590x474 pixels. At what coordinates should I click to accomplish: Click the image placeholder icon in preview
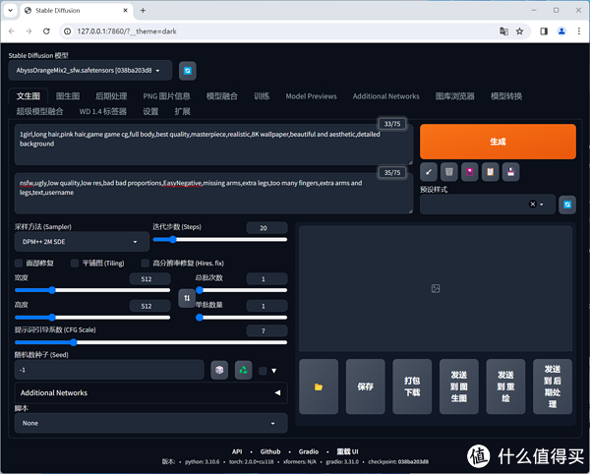(x=436, y=288)
